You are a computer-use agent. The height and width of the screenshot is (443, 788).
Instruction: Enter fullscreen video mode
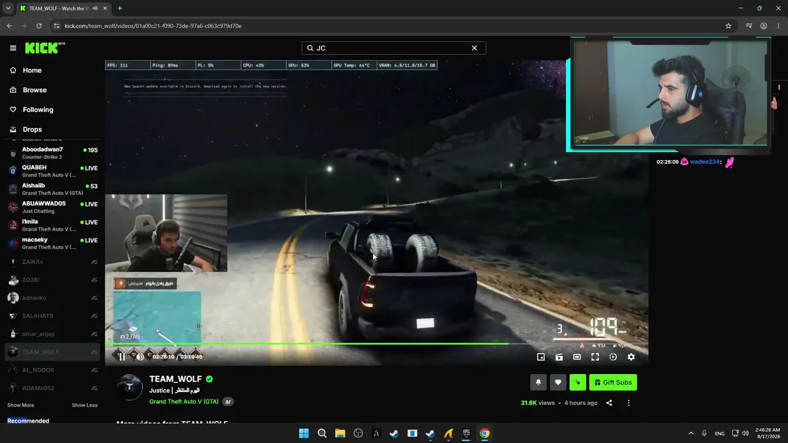(595, 357)
